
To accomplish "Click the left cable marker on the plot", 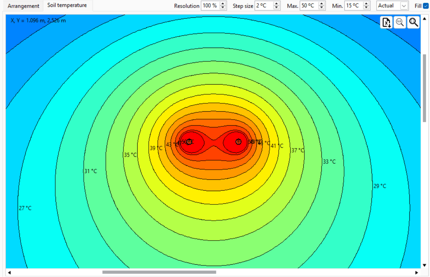I will pyautogui.click(x=189, y=142).
